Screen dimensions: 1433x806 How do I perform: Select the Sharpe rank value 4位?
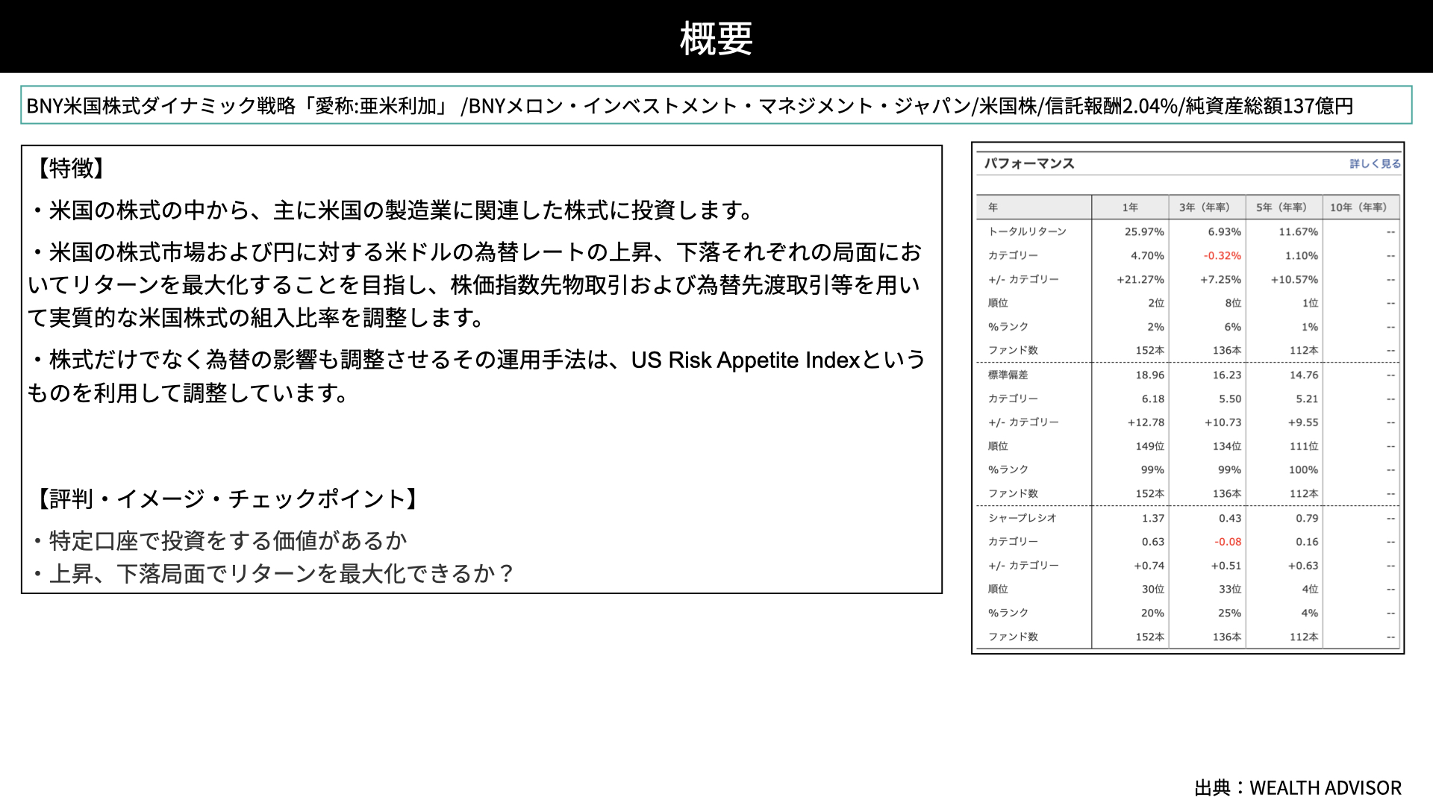(x=1310, y=589)
